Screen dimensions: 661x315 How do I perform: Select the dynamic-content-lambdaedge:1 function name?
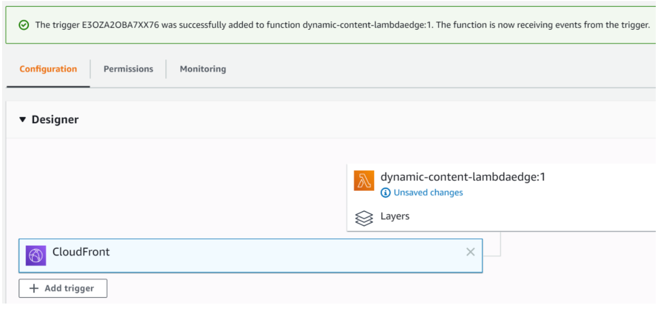tap(463, 177)
